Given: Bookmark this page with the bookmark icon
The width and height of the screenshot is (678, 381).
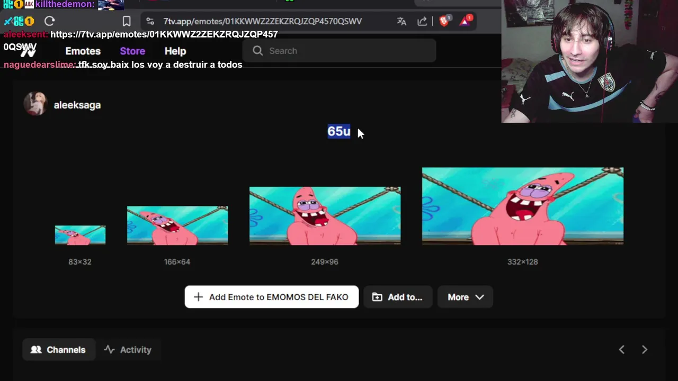Looking at the screenshot, I should [127, 21].
